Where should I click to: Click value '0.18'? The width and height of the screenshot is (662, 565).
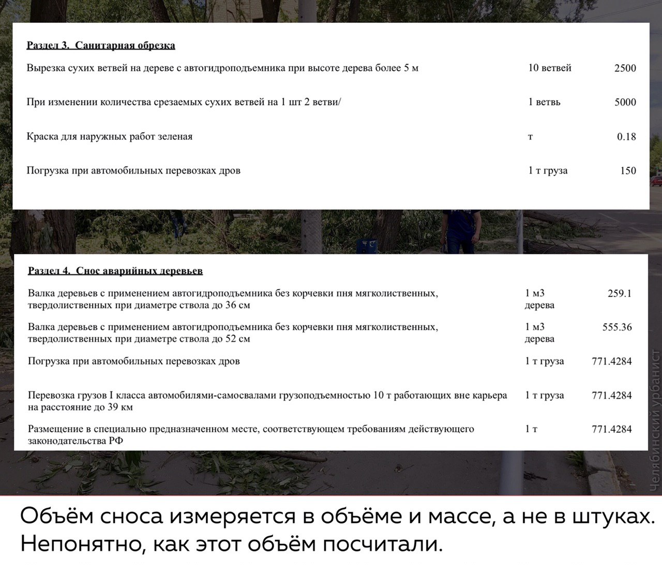pos(626,137)
